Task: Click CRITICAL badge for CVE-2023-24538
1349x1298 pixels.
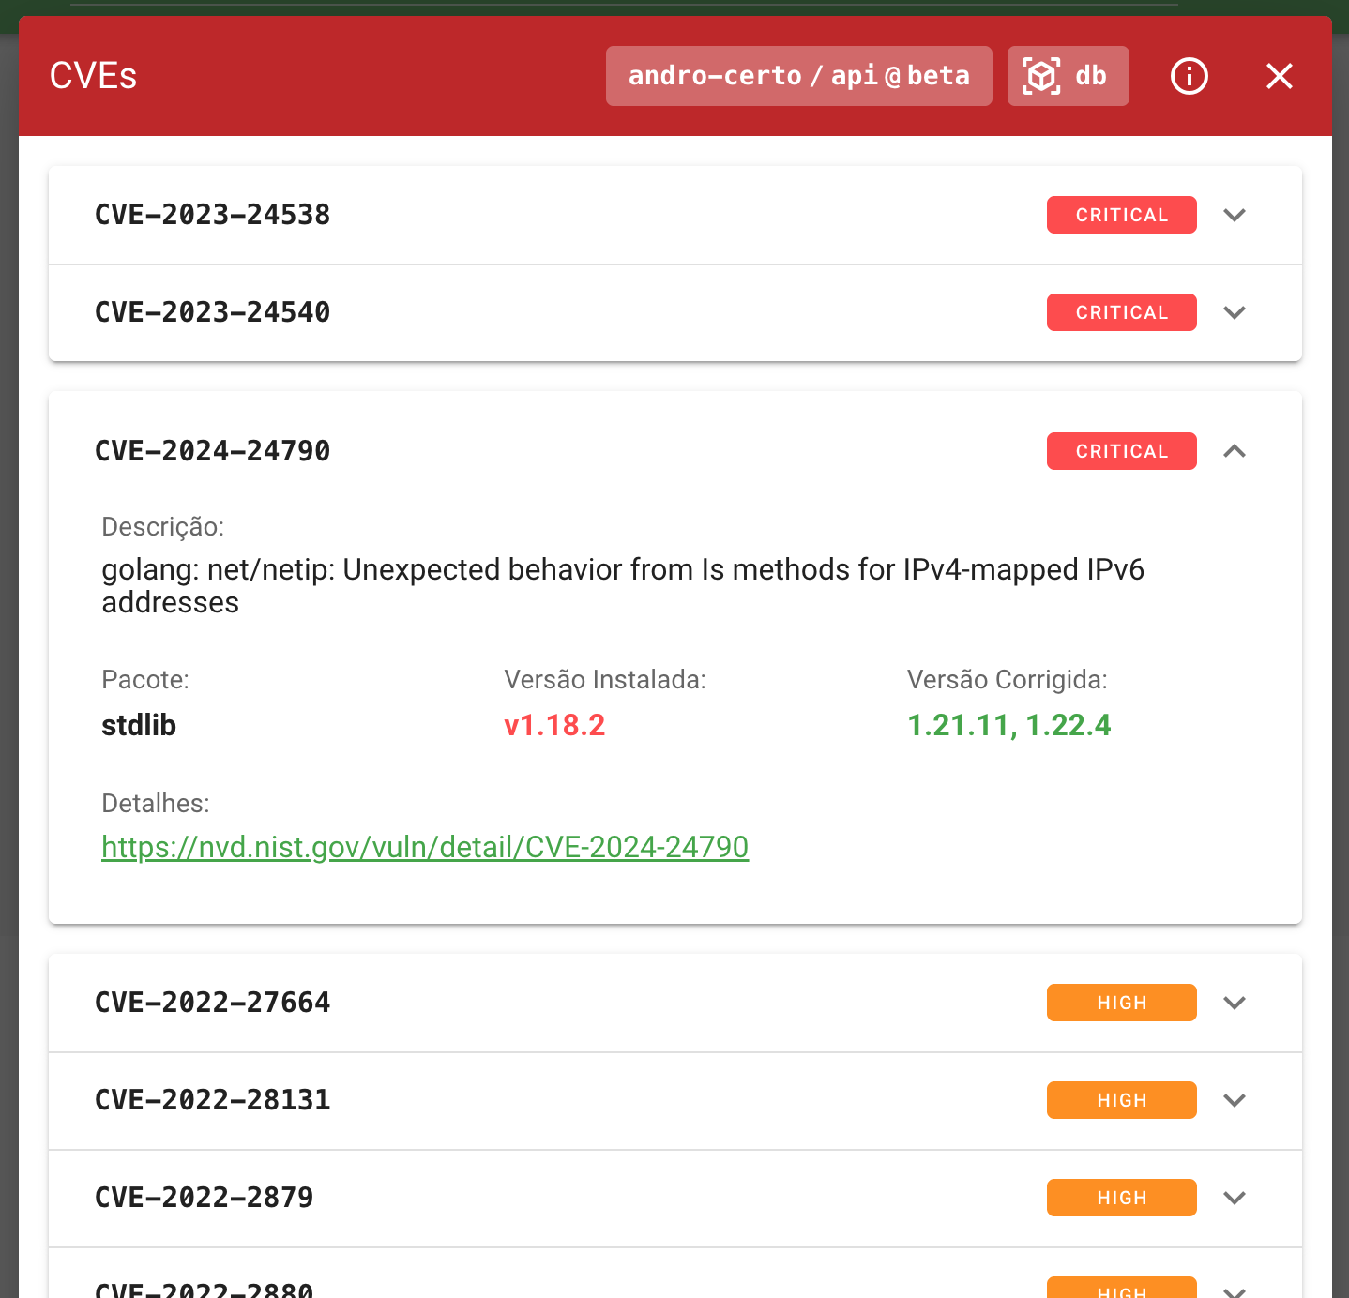Action: (x=1122, y=215)
